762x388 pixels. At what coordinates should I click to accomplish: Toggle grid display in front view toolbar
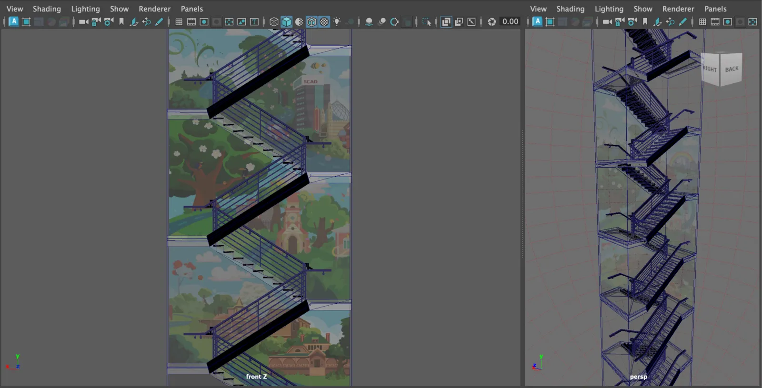[x=179, y=21]
